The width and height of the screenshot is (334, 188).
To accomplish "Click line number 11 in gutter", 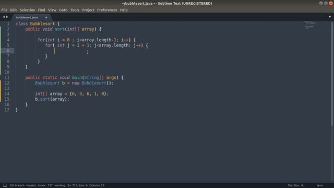I will click(7, 78).
